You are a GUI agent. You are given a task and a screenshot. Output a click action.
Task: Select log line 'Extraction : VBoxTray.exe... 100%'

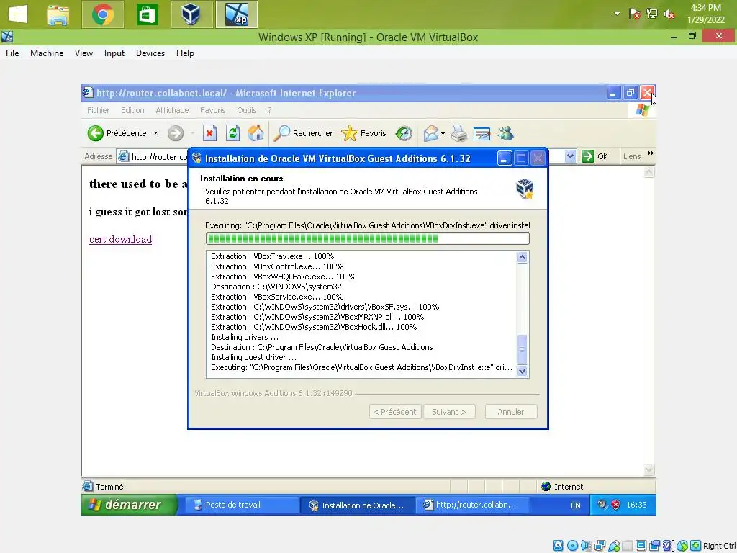pyautogui.click(x=273, y=256)
